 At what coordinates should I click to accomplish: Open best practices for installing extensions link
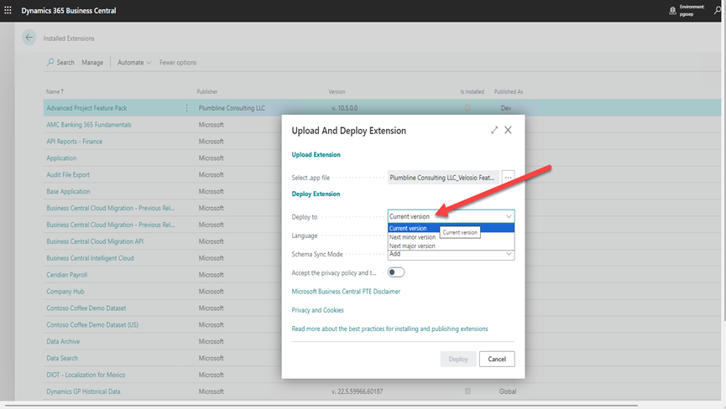tap(389, 329)
